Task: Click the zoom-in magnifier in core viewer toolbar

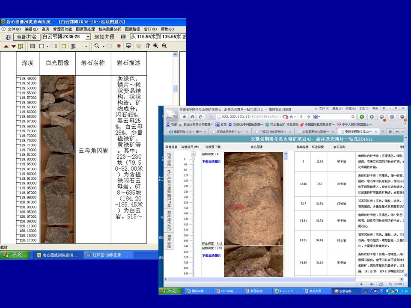Action: (x=156, y=46)
